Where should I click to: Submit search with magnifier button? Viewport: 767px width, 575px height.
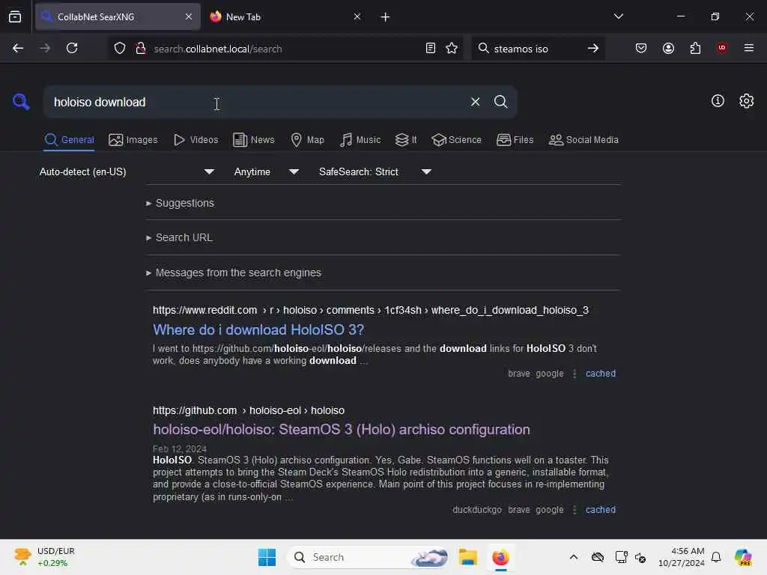click(500, 102)
